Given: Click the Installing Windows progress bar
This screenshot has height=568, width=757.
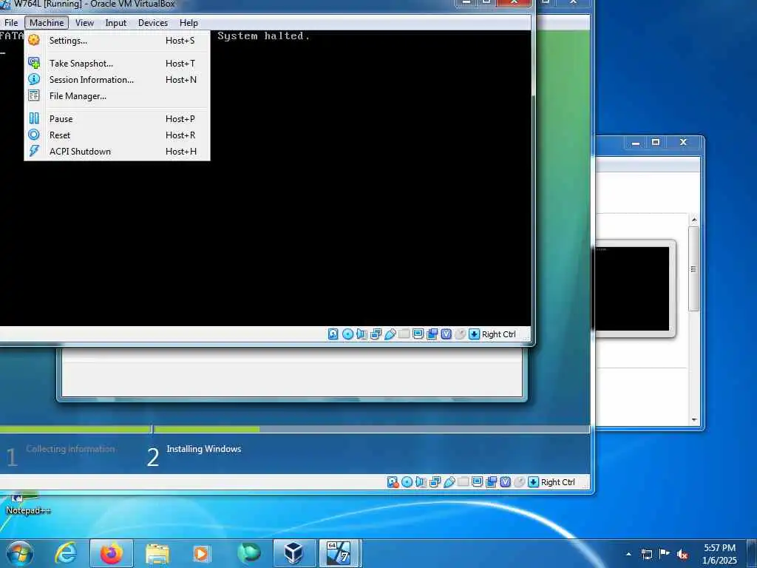Looking at the screenshot, I should pos(372,429).
